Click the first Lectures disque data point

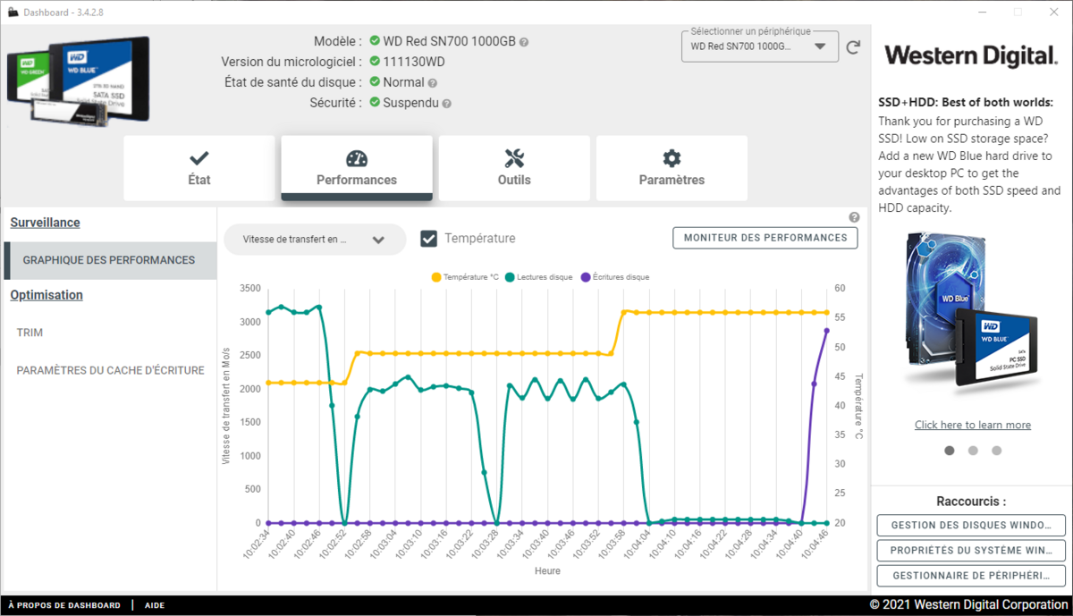click(x=268, y=312)
